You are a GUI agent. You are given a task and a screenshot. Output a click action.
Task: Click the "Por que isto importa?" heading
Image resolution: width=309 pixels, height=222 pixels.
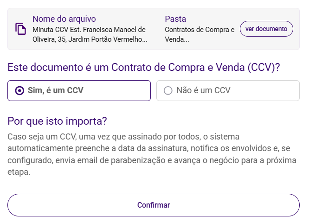pos(58,121)
